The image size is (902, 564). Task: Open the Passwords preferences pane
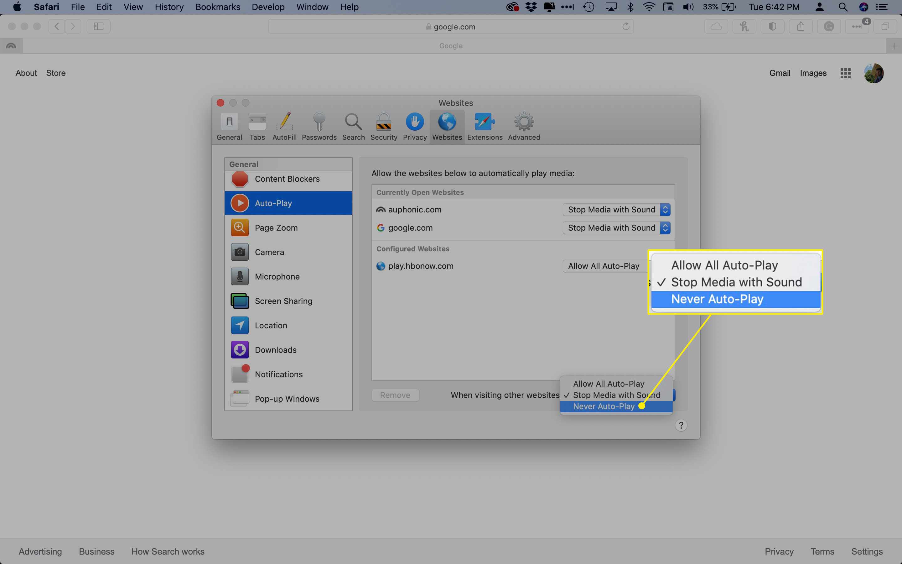point(319,127)
